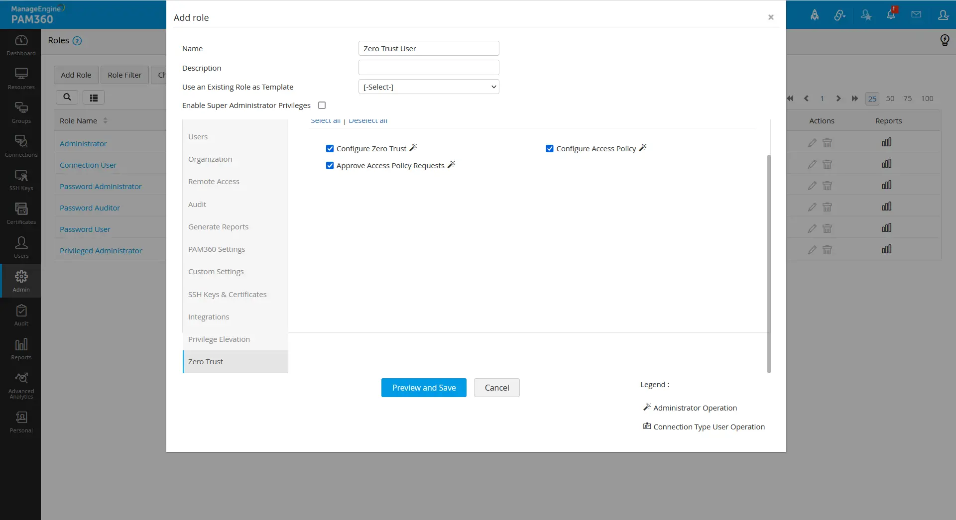956x520 pixels.
Task: Select the Remote Access category
Action: [236, 182]
